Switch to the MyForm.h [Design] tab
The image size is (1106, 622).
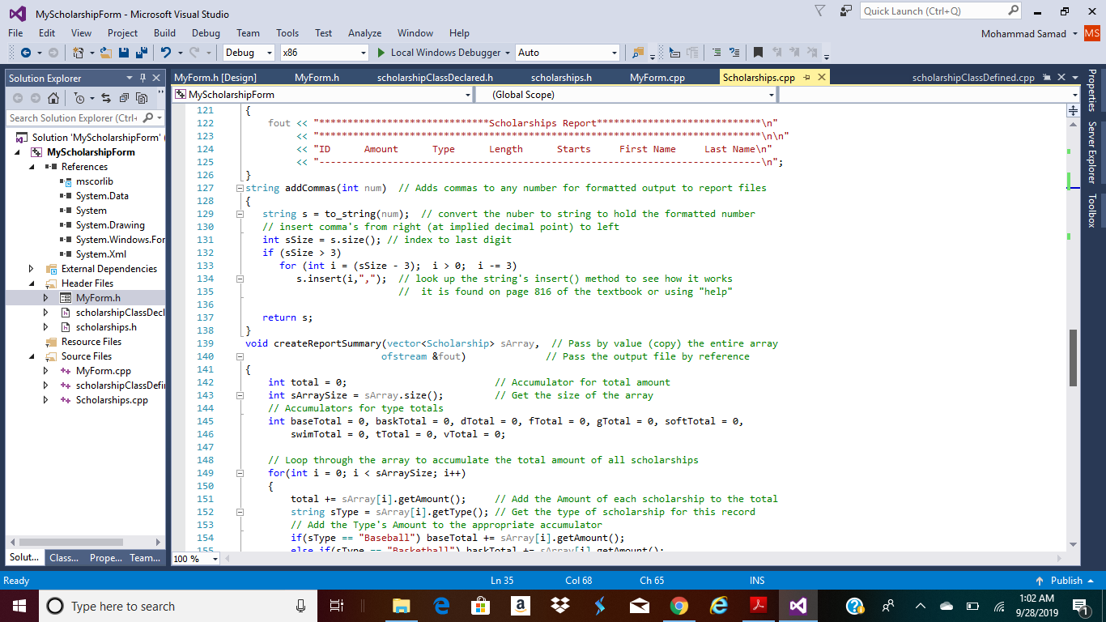click(x=215, y=78)
